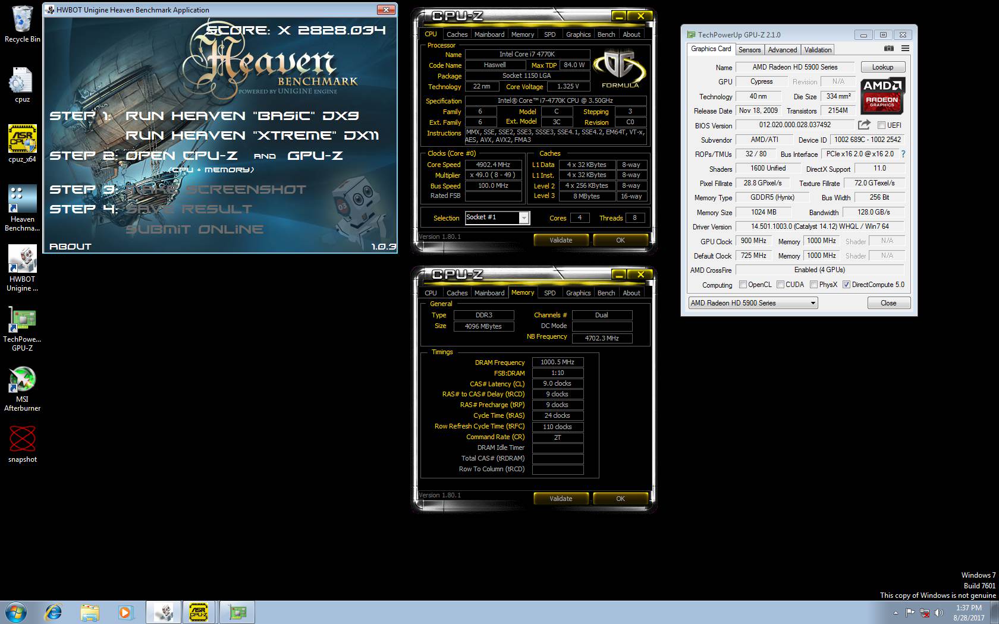
Task: Click the Core Speed value 4902.4 MHz
Action: point(493,165)
